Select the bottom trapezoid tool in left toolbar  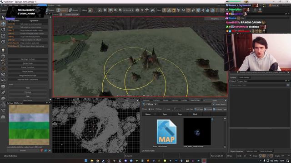3,117
